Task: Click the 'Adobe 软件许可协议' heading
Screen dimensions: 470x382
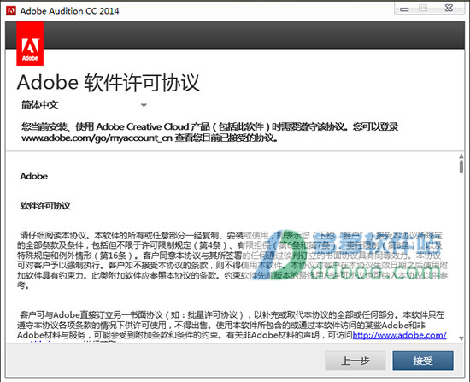Action: click(x=109, y=82)
